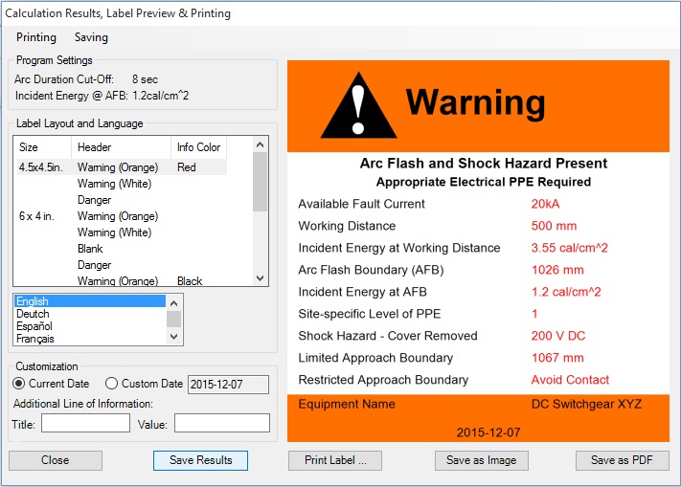Select the Blank layout row
This screenshot has height=487, width=681.
pyautogui.click(x=90, y=249)
